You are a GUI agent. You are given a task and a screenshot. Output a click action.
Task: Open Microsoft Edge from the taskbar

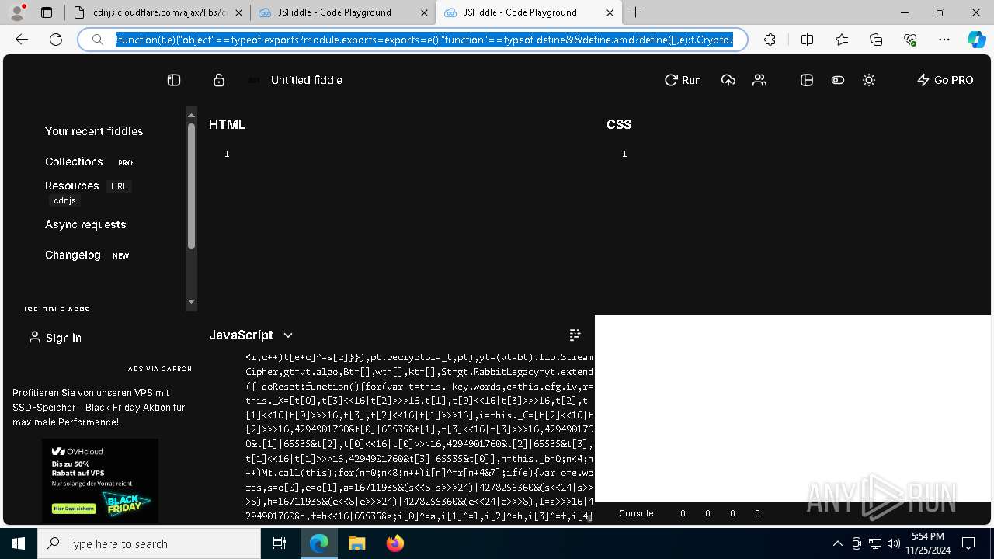point(319,543)
